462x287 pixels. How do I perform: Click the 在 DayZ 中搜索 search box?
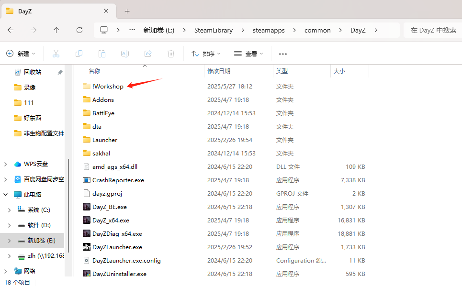coord(432,30)
